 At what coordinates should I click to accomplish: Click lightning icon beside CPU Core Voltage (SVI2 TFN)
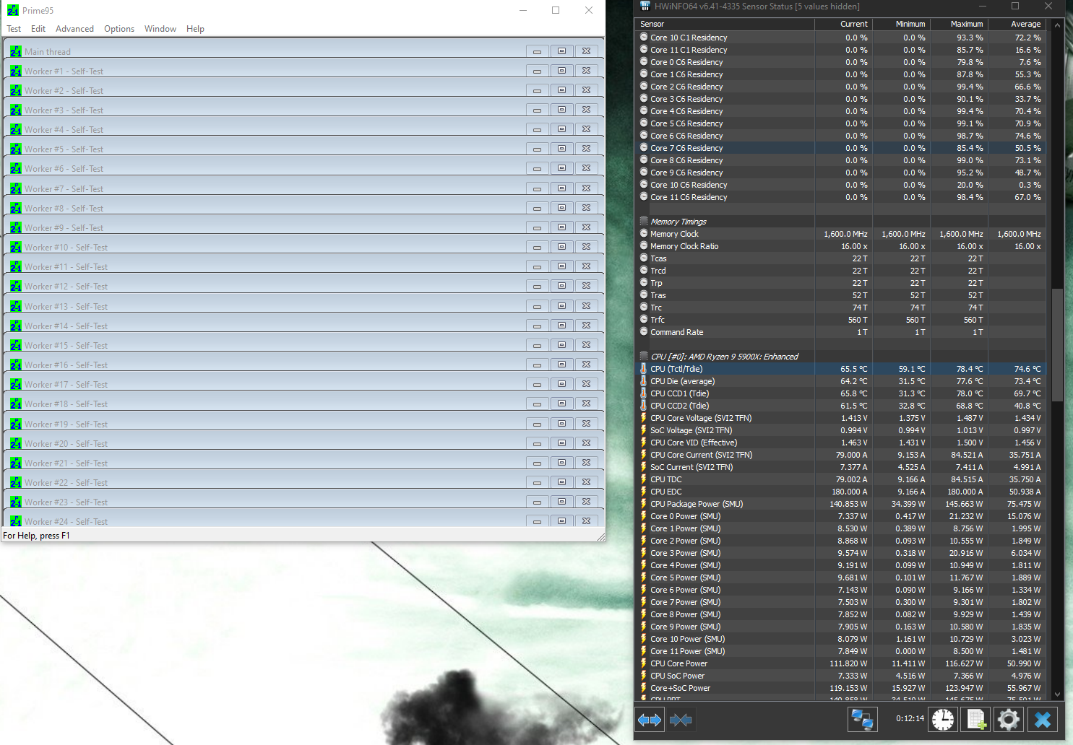click(643, 418)
